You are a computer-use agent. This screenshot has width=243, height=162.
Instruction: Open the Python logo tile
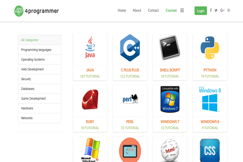[x=209, y=48]
